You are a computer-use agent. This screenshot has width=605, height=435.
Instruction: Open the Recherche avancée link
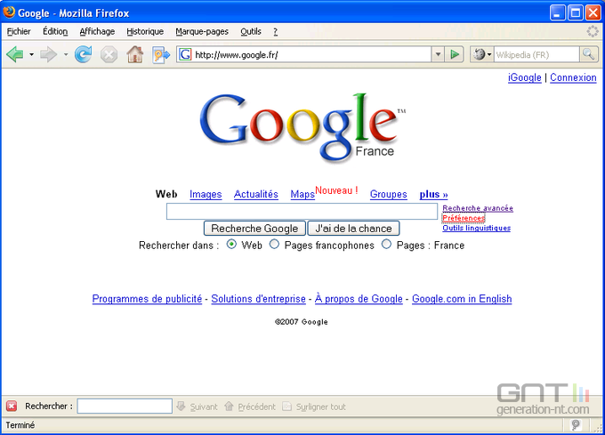pyautogui.click(x=478, y=208)
